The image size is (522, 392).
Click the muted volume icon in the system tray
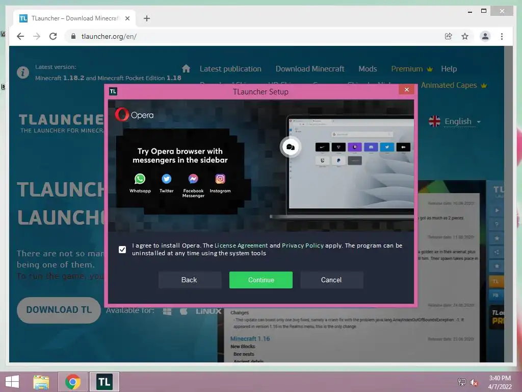click(474, 382)
